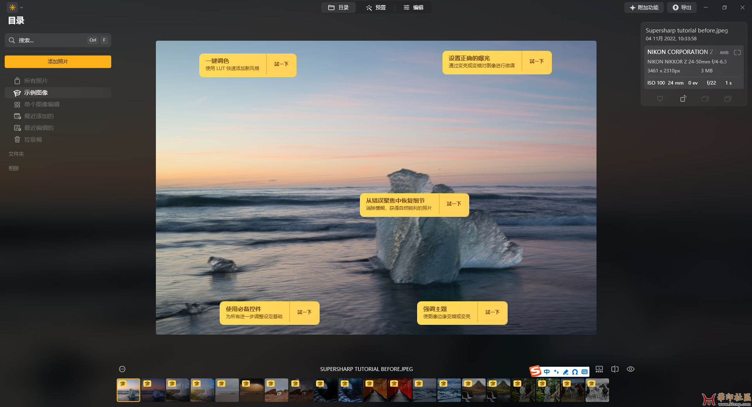752x407 pixels.
Task: Switch to the 预置 (Presets) tab
Action: pos(376,7)
